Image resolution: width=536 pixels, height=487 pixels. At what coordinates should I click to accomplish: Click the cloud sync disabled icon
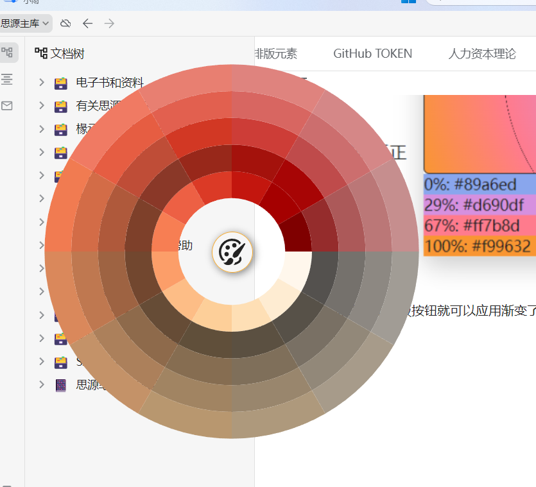coord(65,24)
